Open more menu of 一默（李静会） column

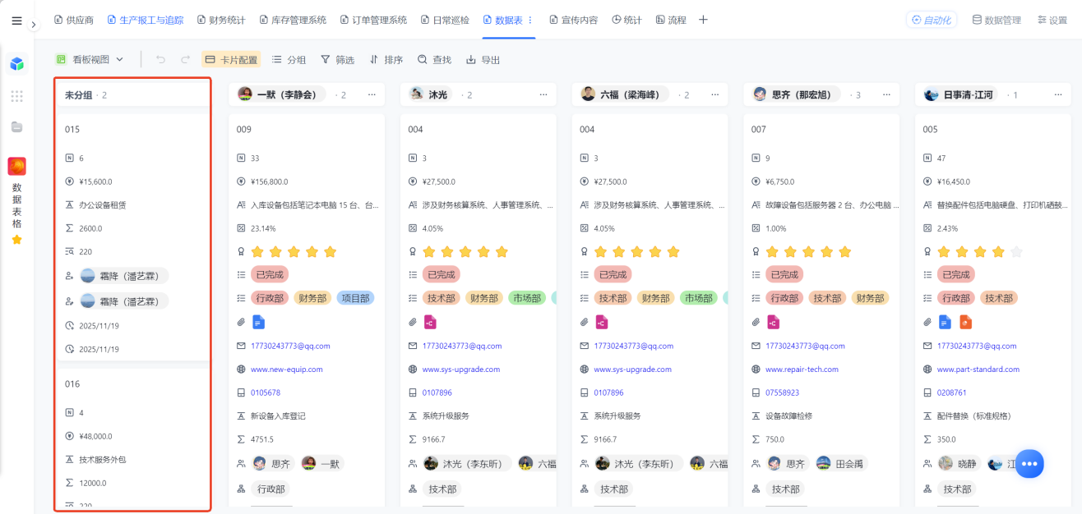(x=372, y=94)
